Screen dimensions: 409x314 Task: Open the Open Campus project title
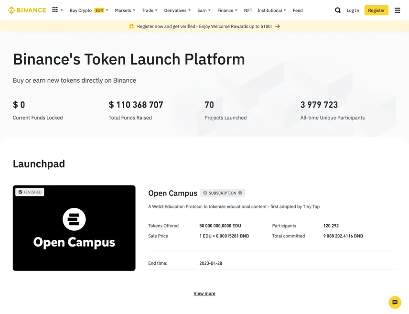[172, 193]
